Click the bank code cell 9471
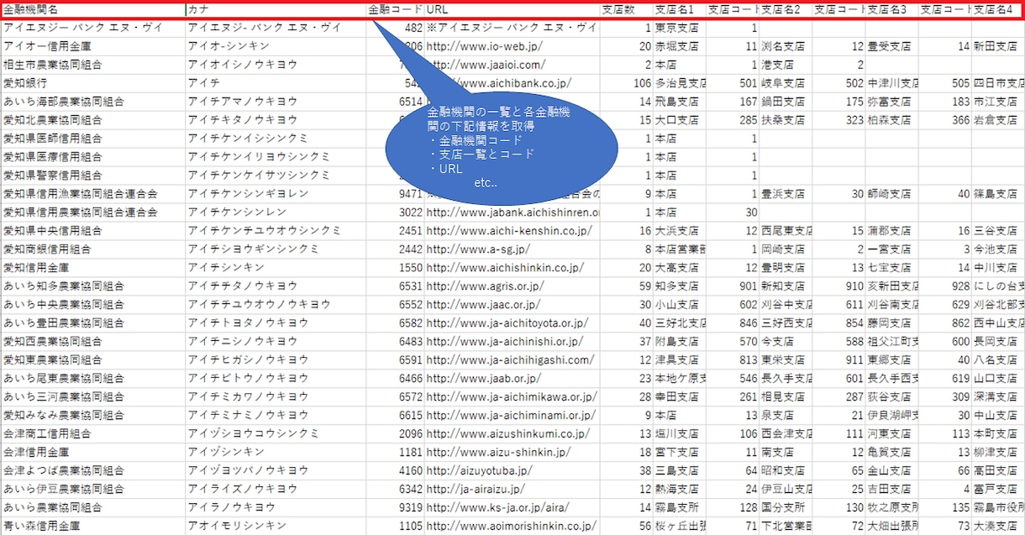1025x535 pixels. point(396,194)
